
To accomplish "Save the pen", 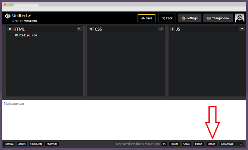I will pos(146,18).
